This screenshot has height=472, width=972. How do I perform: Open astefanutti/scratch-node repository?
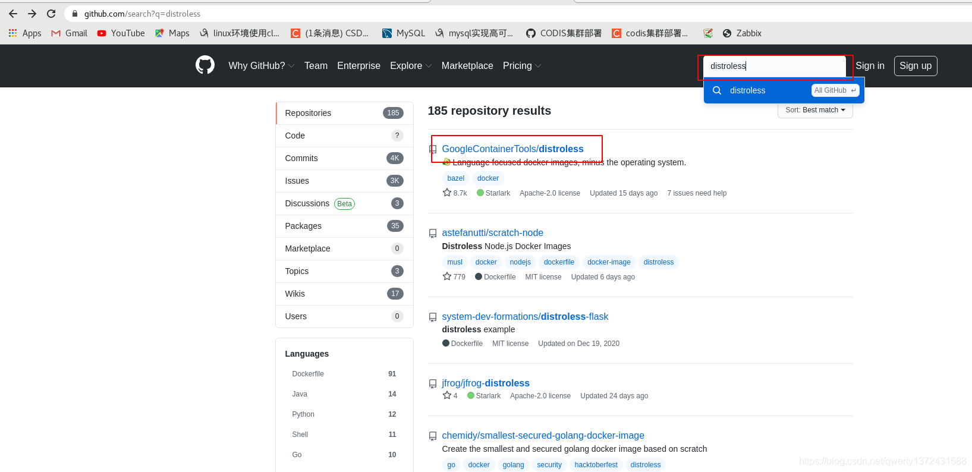[492, 232]
